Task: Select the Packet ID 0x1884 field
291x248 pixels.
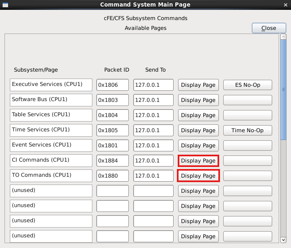Action: coord(112,161)
